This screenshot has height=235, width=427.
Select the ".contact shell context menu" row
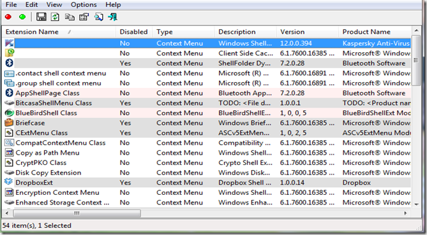coord(206,73)
